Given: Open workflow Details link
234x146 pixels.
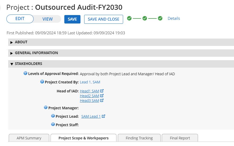Looking at the screenshot, I should [x=174, y=18].
